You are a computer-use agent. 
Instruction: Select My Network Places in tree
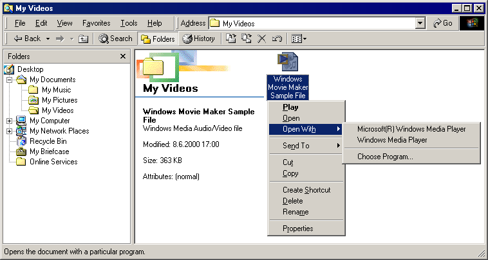(x=59, y=131)
